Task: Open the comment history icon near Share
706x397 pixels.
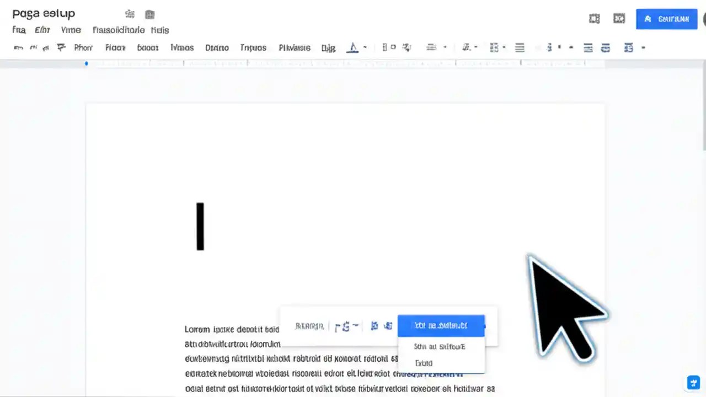Action: point(619,18)
